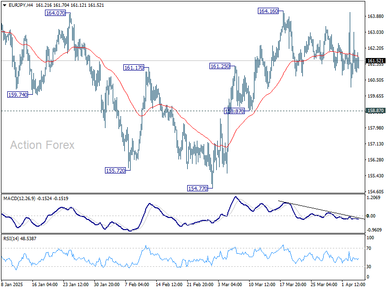Select the 158.870 label on chart
This screenshot has height=290, width=387.
pos(234,111)
